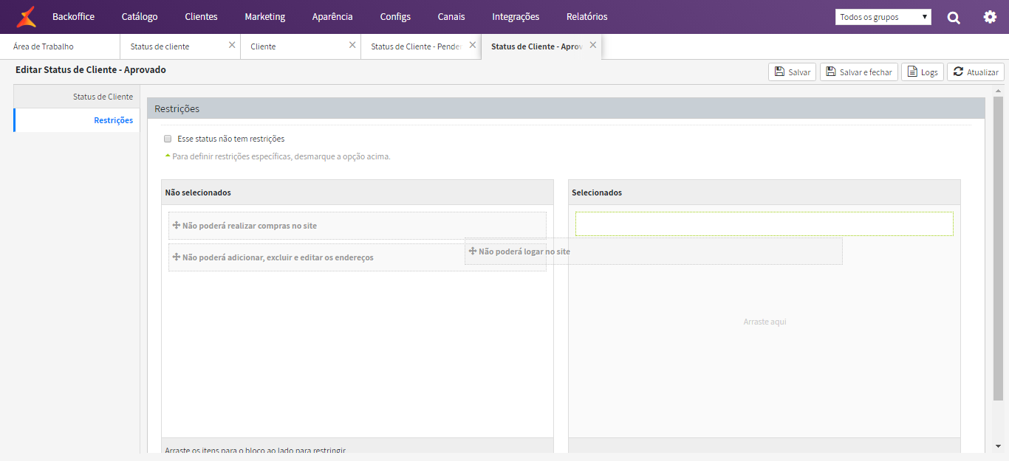Click the floppy disk icon on Salvar
Viewport: 1009px width, 461px height.
click(x=779, y=72)
